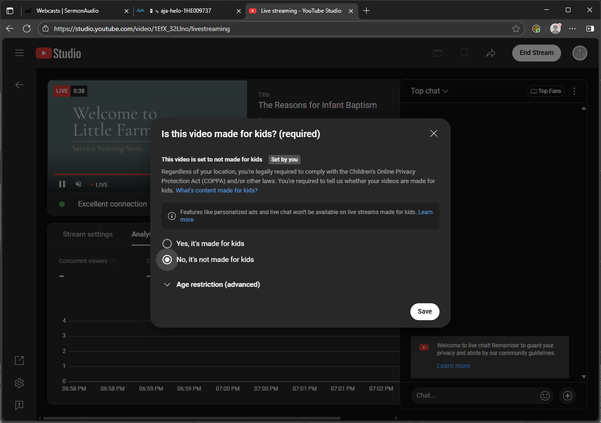Click the Save button
This screenshot has height=423, width=601.
click(x=425, y=312)
